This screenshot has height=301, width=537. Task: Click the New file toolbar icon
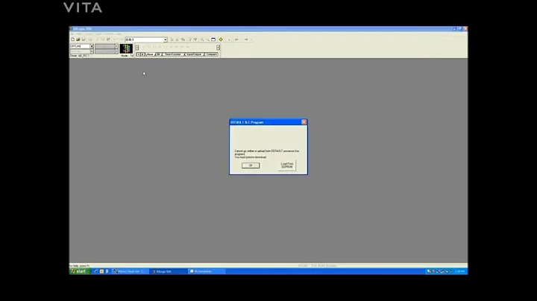click(72, 39)
